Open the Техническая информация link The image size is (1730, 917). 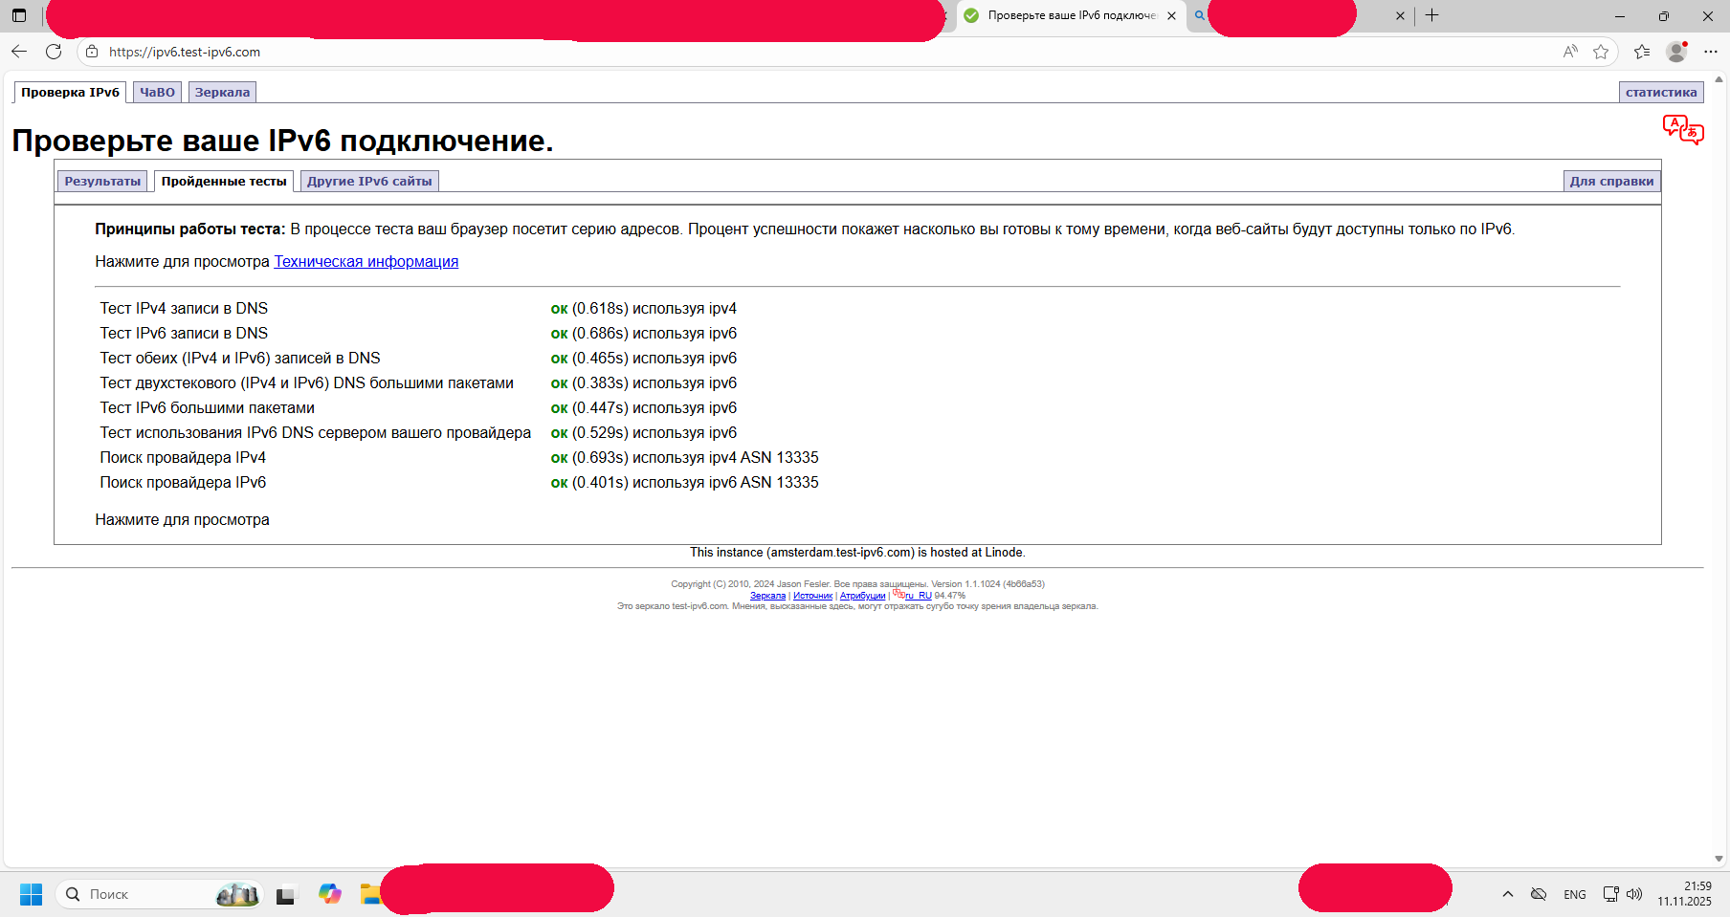click(x=366, y=261)
